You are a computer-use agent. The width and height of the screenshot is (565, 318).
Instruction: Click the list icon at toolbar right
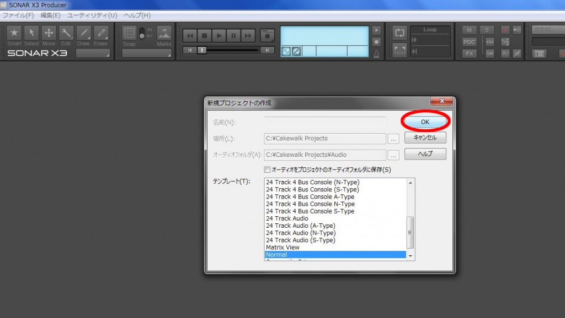539,53
